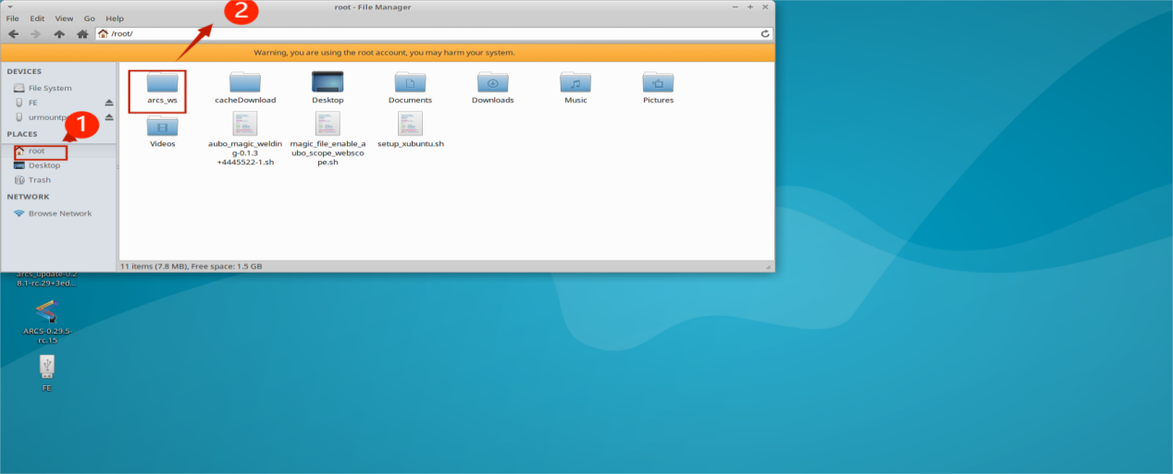Jump to home folder via toolbar house icon
The image size is (1173, 474).
click(x=82, y=34)
